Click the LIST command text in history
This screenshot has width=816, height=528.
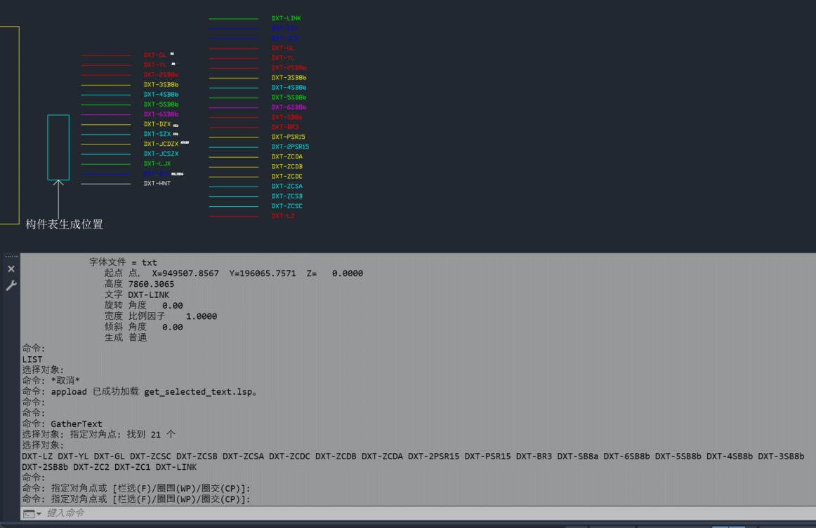[30, 359]
